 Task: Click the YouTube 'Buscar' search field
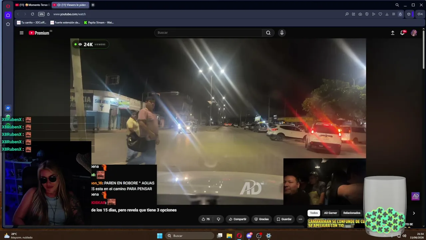(x=208, y=33)
